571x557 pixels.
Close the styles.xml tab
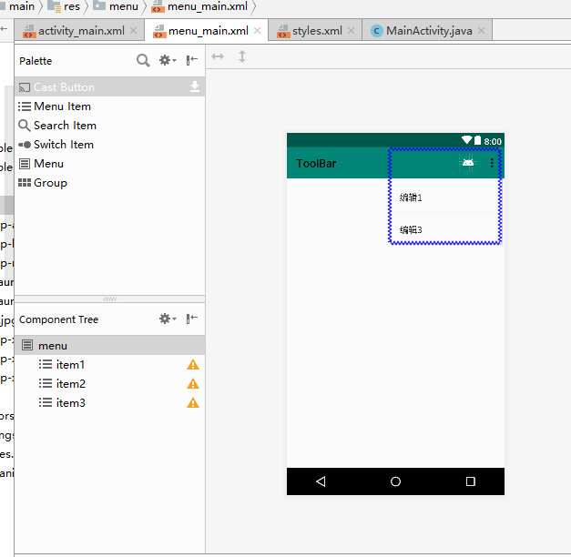[x=351, y=31]
